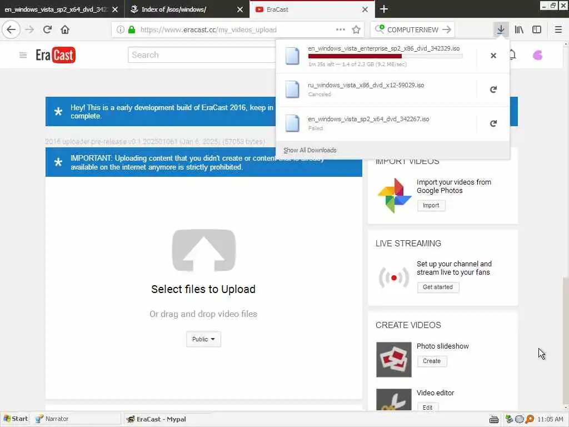Click EraCast - Mypal taskbar button
The width and height of the screenshot is (569, 427).
pos(168,419)
